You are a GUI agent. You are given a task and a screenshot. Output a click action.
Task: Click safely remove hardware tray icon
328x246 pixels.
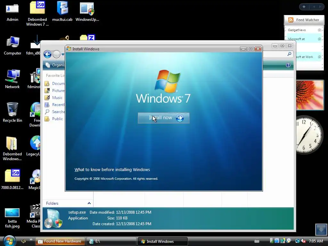click(271, 241)
